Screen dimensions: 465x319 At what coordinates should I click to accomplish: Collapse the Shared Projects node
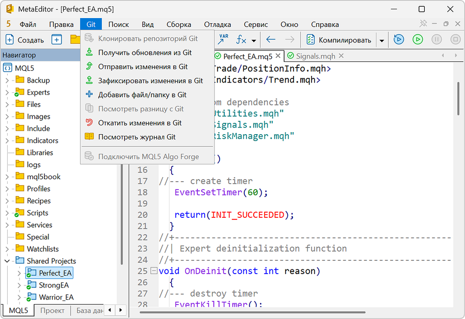click(x=7, y=261)
